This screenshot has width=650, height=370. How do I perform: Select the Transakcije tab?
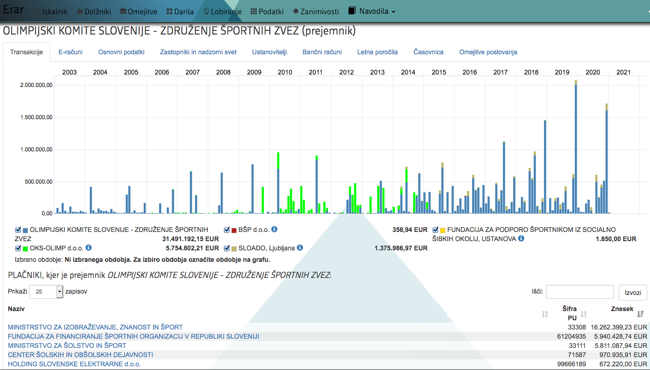point(27,52)
